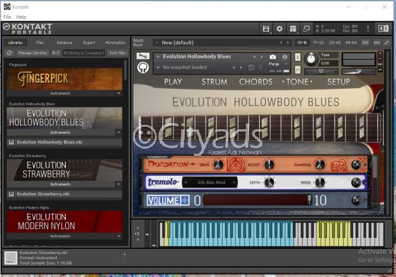The height and width of the screenshot is (277, 396).
Task: Close the instrument with the X button
Action: click(x=380, y=53)
